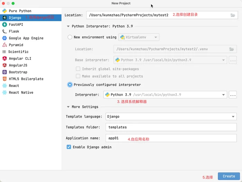Click ellipsis button beside Base interpreter
Image resolution: width=242 pixels, height=182 pixels.
233,60
